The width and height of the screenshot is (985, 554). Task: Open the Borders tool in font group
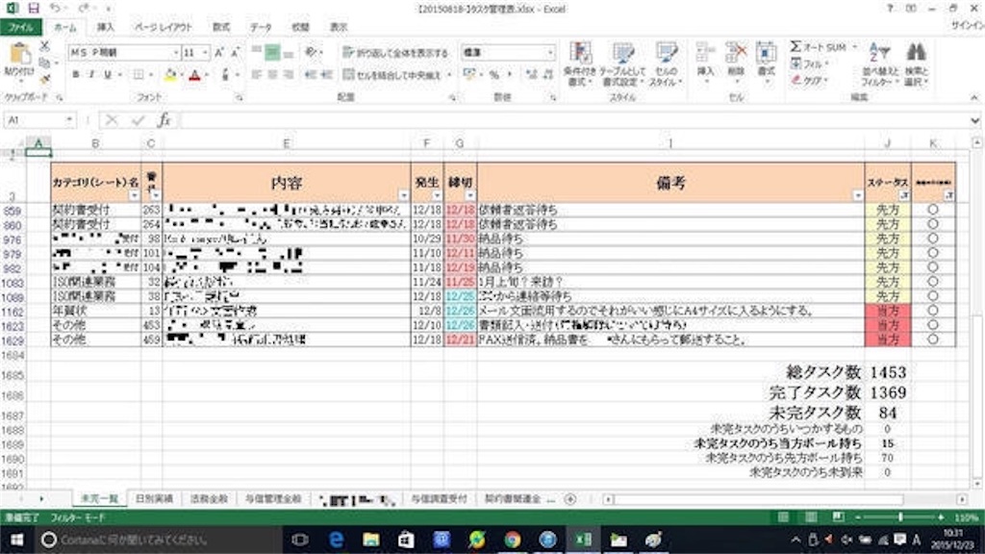(139, 75)
